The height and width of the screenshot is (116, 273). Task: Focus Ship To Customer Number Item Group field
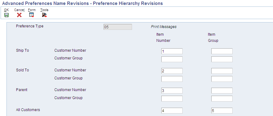coord(222,51)
